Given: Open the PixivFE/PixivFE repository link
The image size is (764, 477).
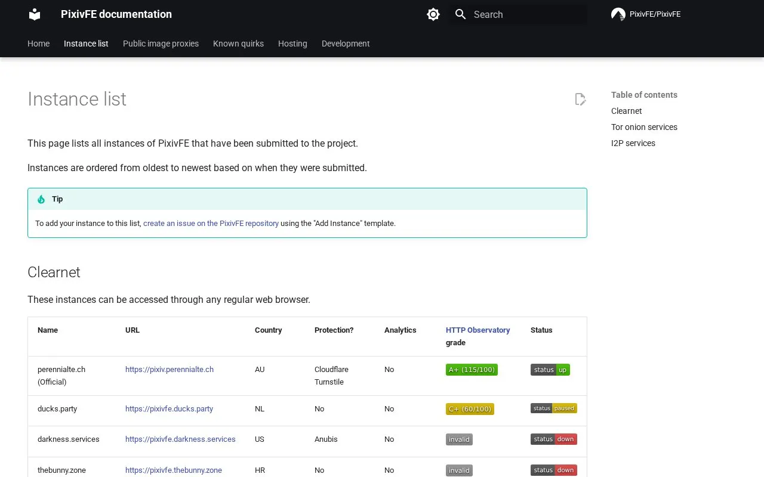Looking at the screenshot, I should coord(646,14).
